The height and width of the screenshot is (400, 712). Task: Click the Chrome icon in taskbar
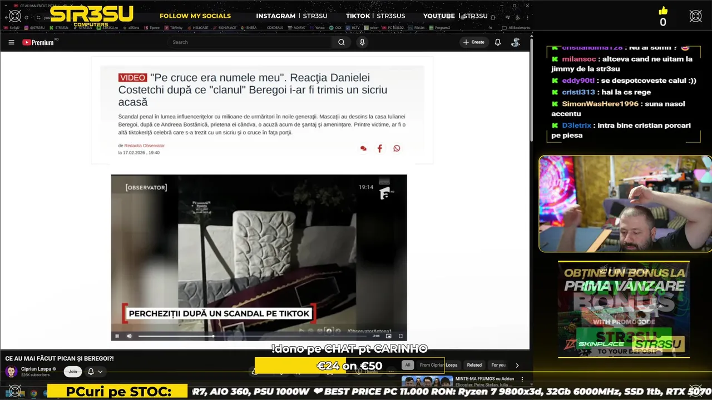[x=33, y=393]
